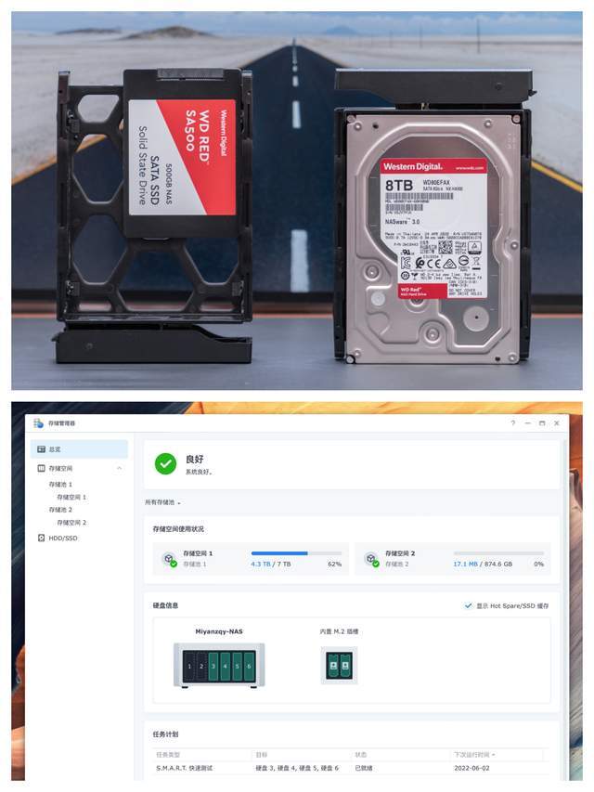Click the 良好 status heading
Viewport: 594px width, 792px height.
point(195,460)
